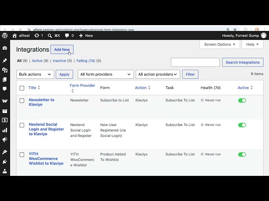The image size is (269, 201).
Task: Filter by Active (9) integrations
Action: point(40,61)
